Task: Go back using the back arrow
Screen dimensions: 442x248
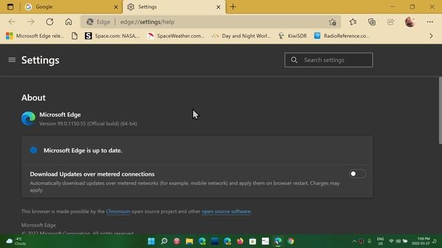Action: [12, 21]
